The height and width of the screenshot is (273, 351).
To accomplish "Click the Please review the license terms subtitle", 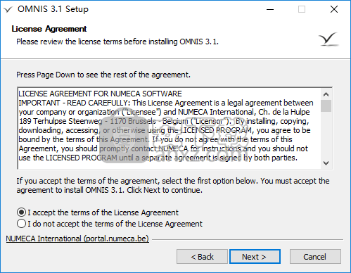I will 117,42.
